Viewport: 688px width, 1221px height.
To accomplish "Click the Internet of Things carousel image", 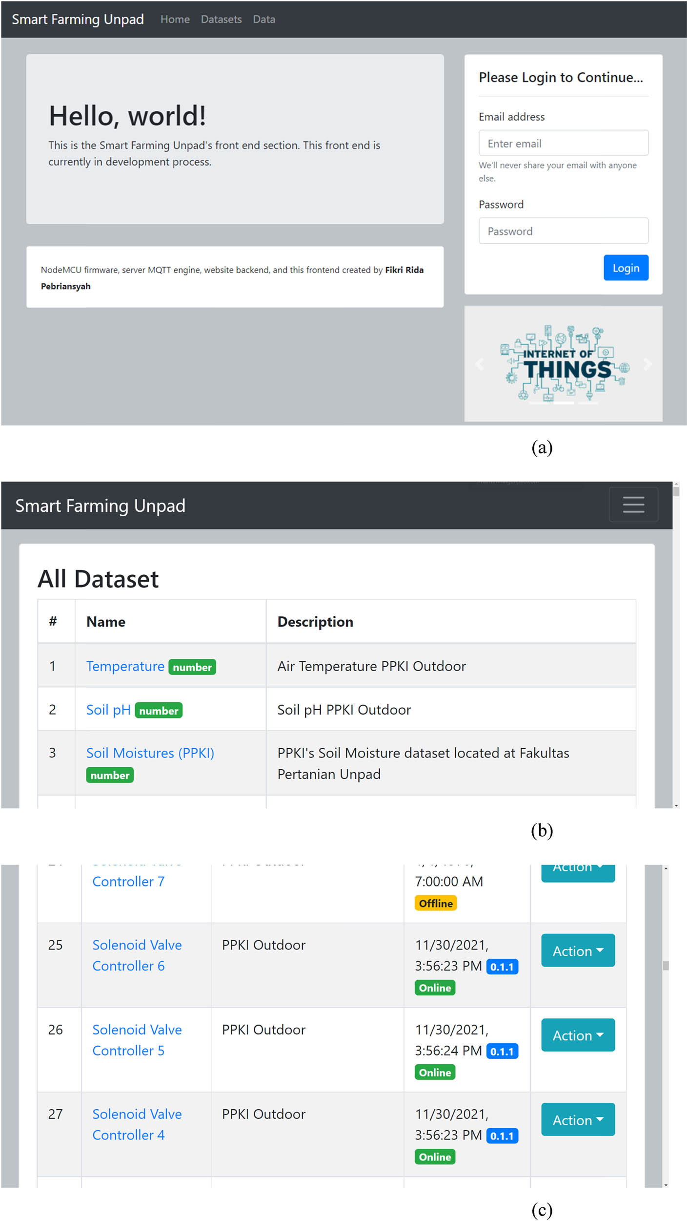I will 565,364.
